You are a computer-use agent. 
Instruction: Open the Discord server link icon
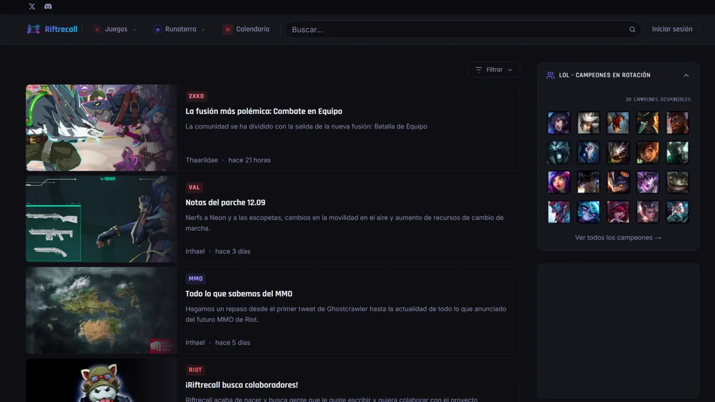(48, 6)
